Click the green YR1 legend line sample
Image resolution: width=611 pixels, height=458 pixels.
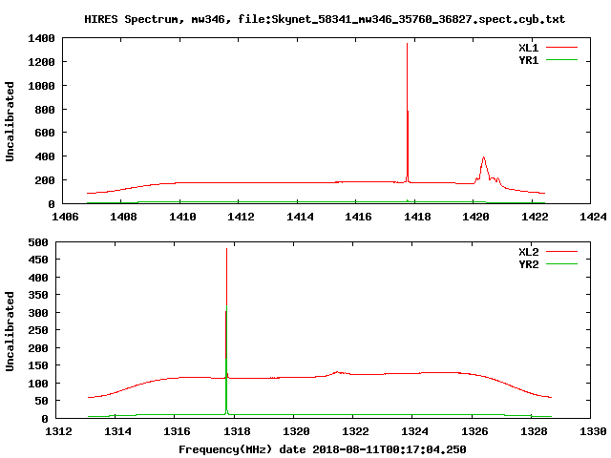(561, 60)
